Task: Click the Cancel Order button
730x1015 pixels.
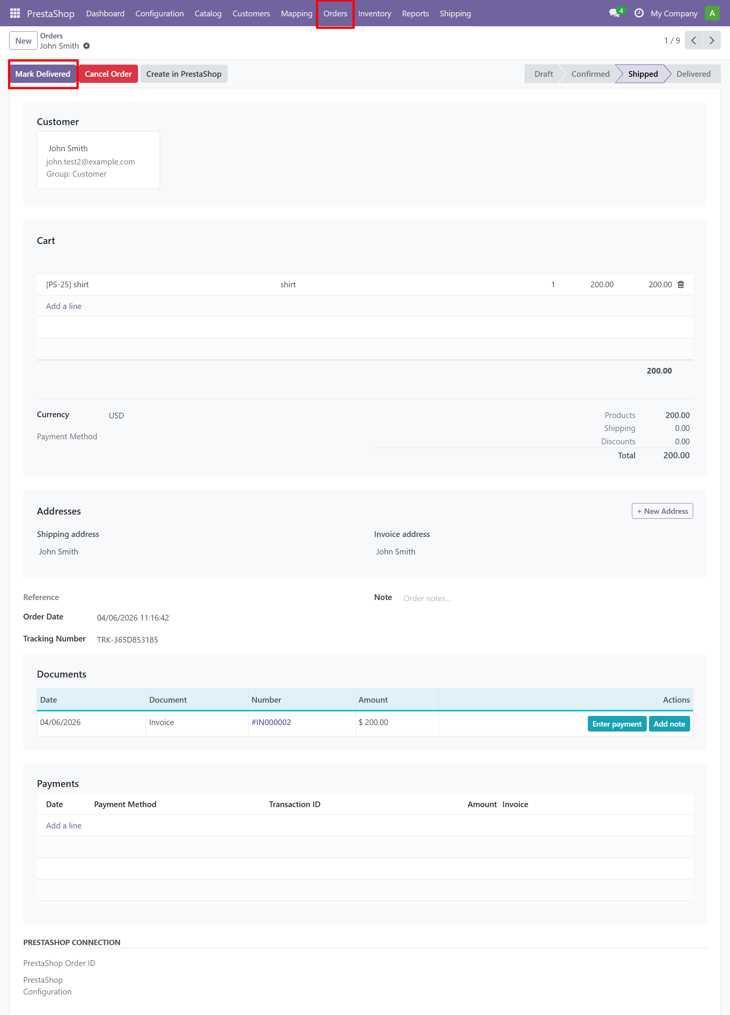Action: (108, 74)
